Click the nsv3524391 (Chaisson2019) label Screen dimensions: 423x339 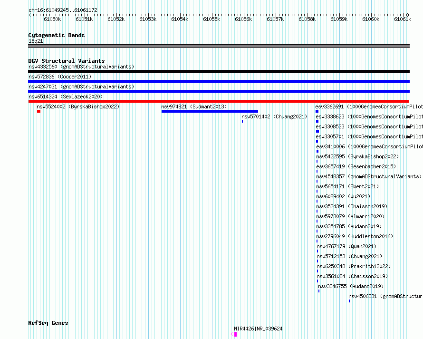click(x=352, y=206)
